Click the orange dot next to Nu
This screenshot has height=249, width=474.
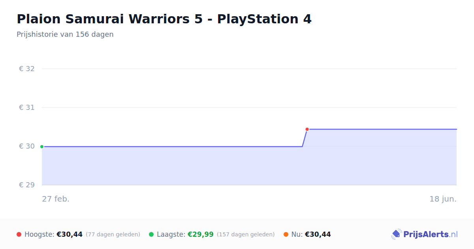[286, 234]
